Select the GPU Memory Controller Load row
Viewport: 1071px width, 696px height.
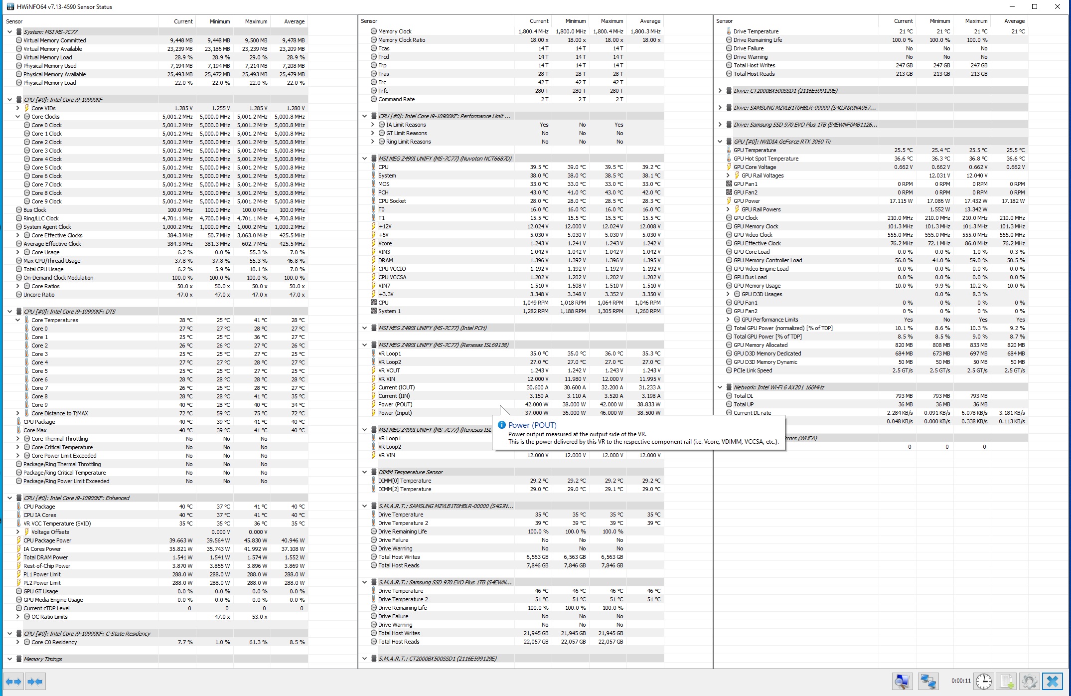click(x=872, y=260)
